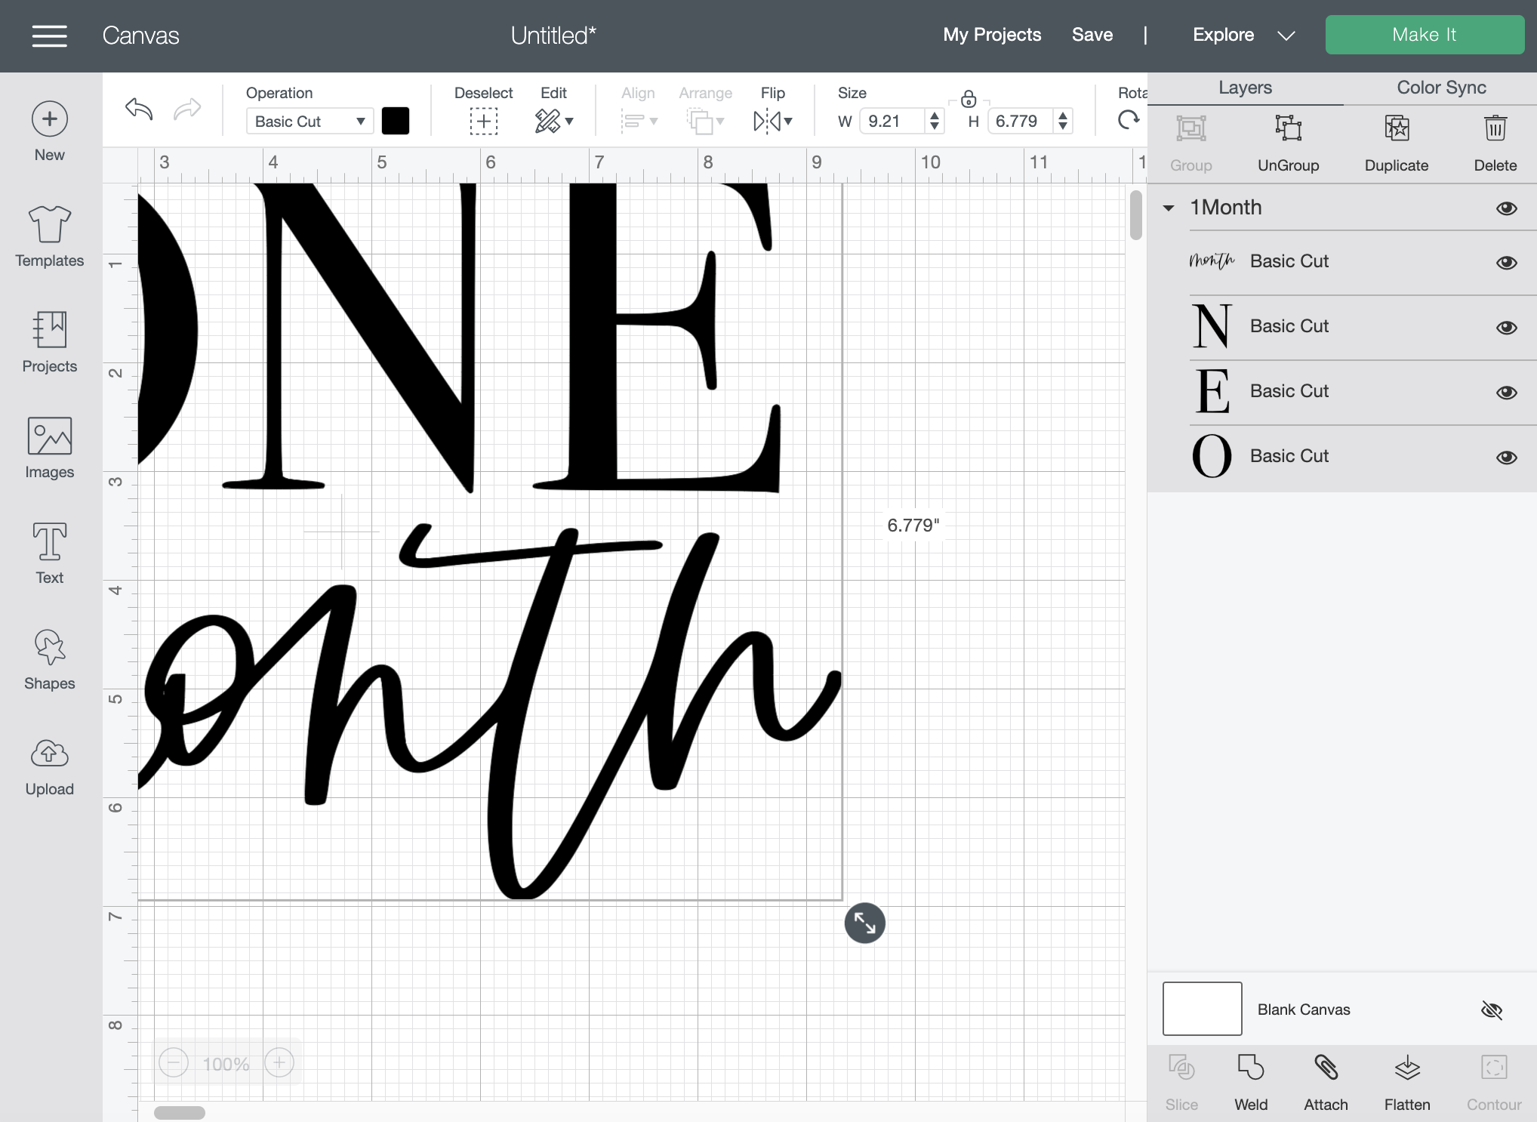This screenshot has width=1537, height=1122.
Task: Click the green Make It button
Action: [x=1424, y=35]
